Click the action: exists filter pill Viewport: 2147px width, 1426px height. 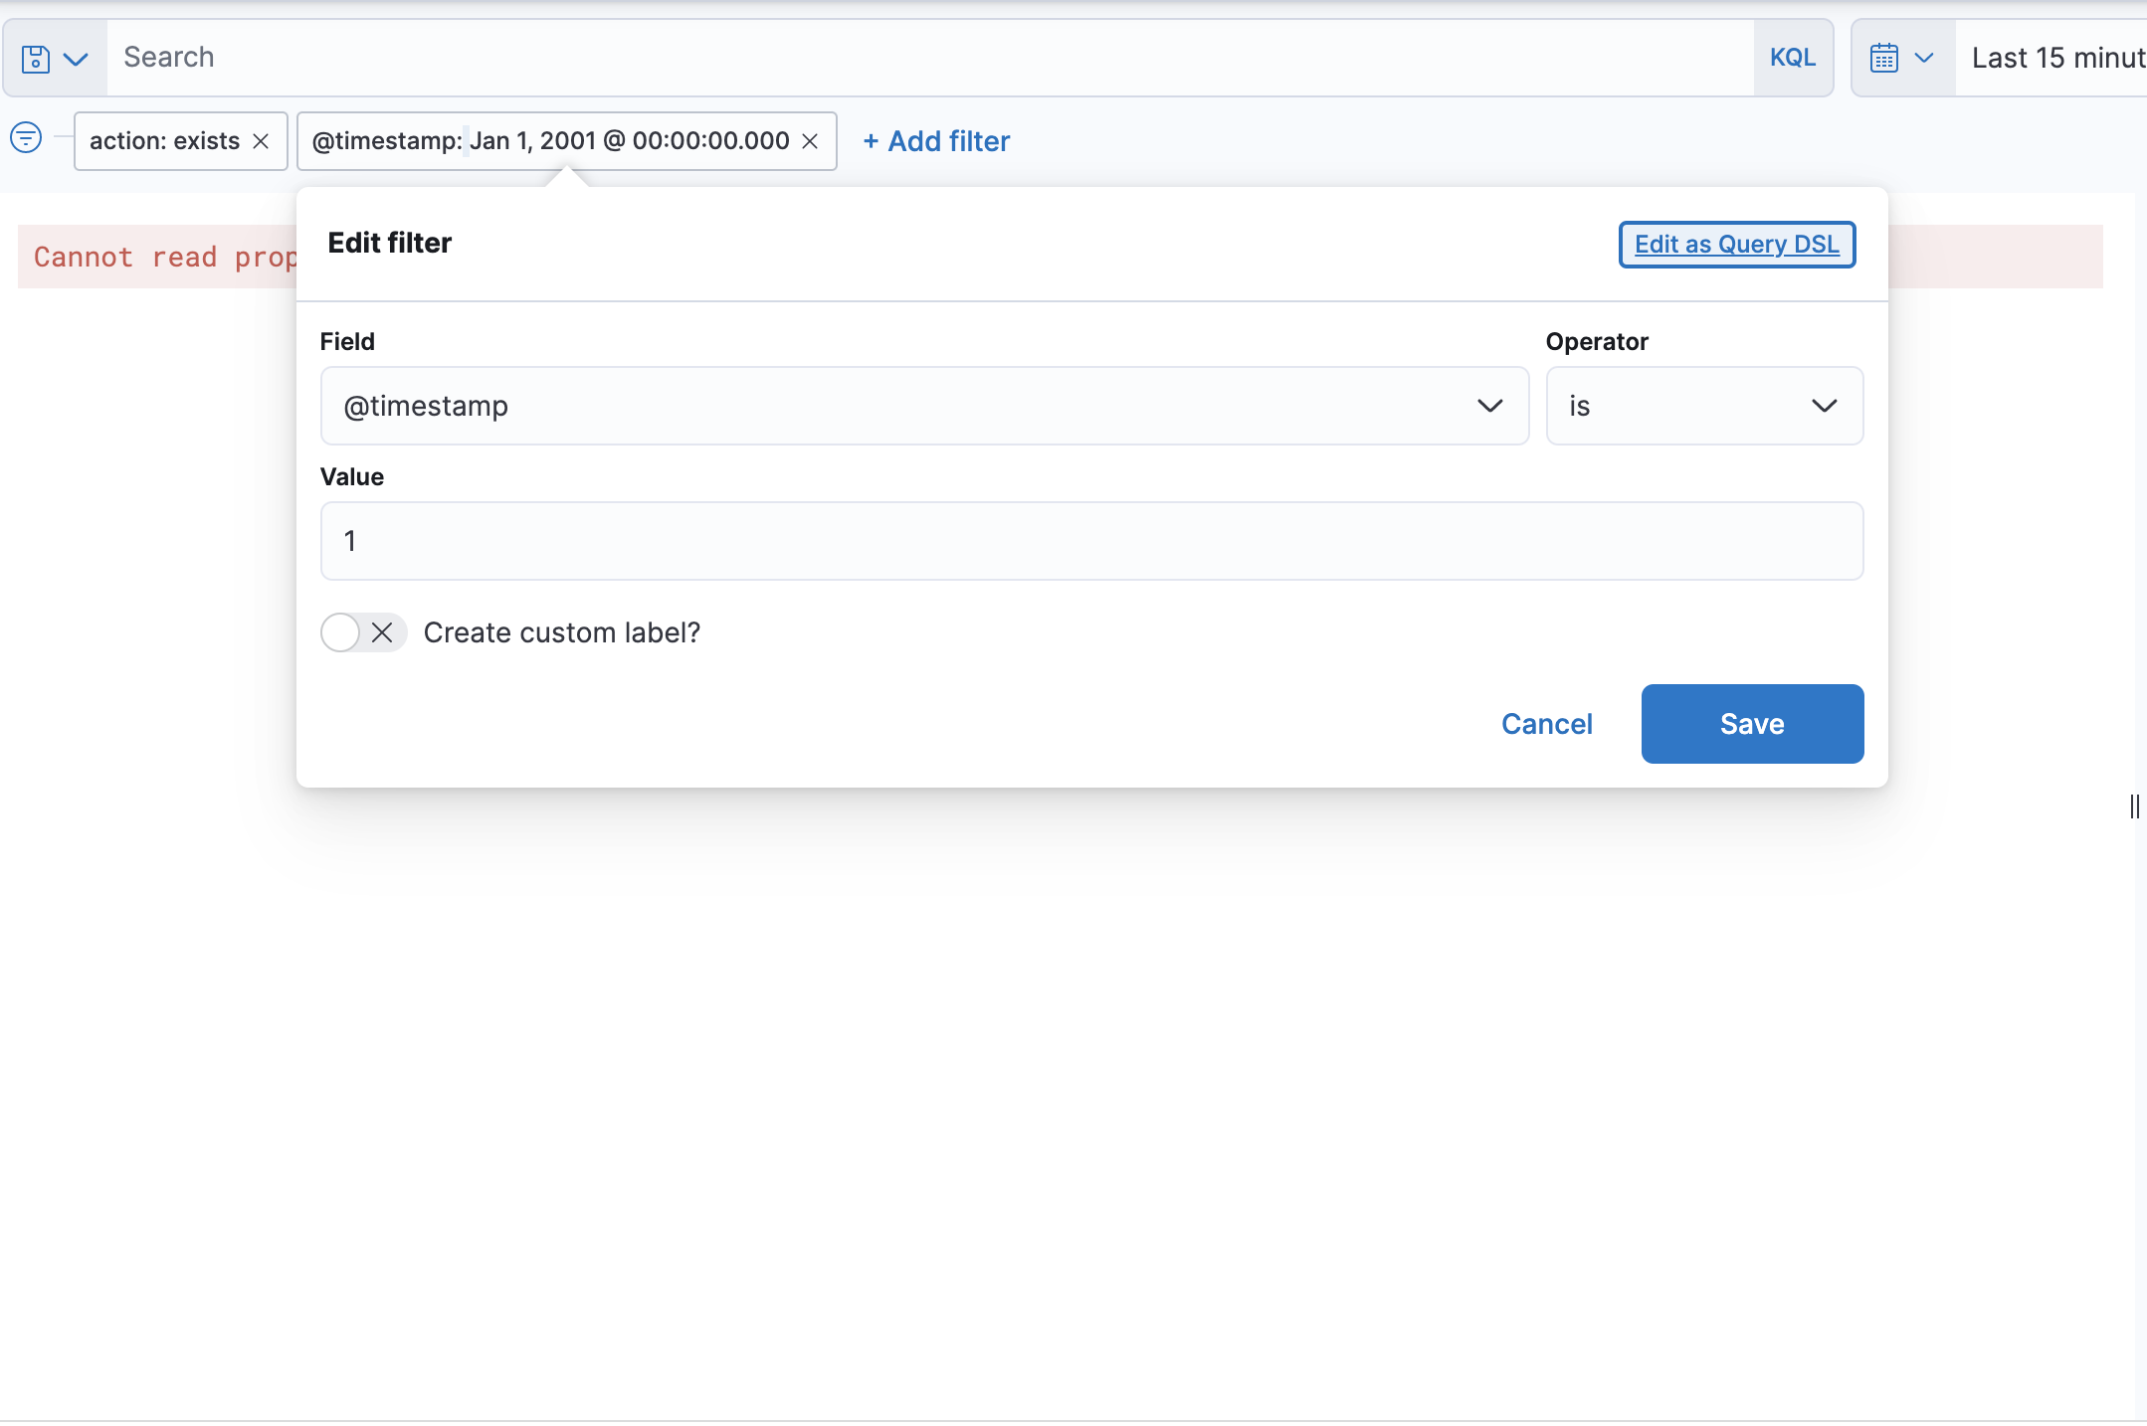pyautogui.click(x=164, y=141)
